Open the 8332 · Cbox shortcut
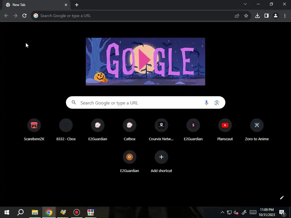Screen dimensions: 291x218 66,130
